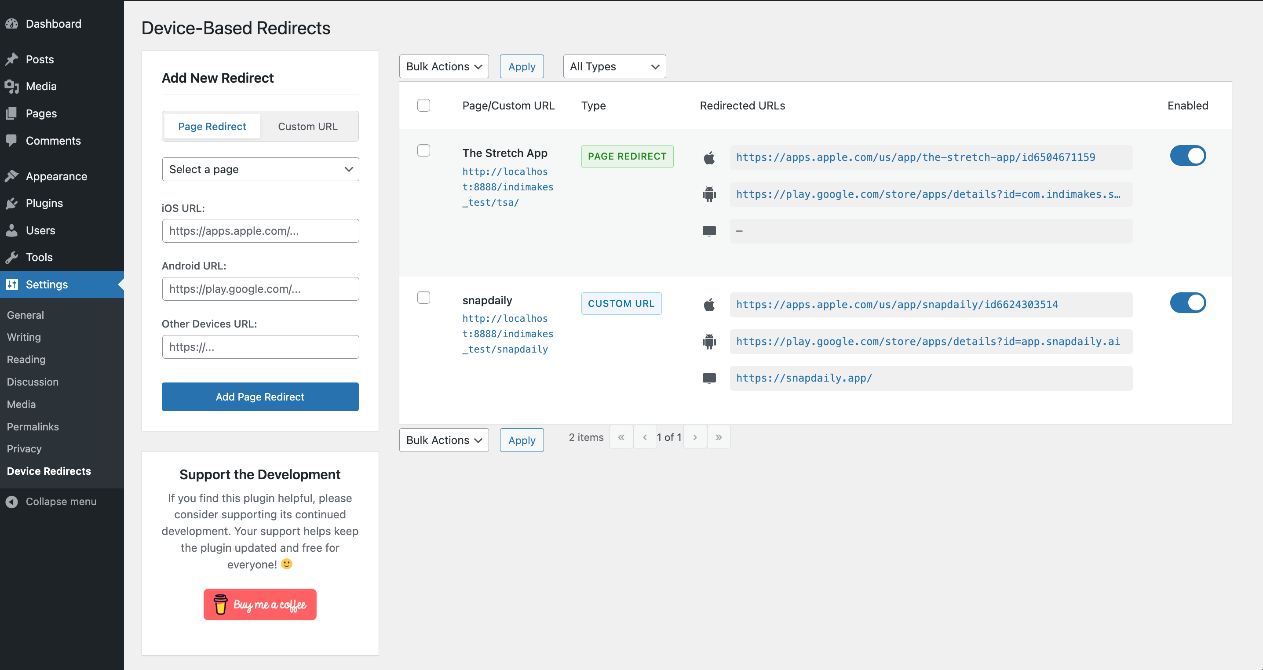This screenshot has width=1263, height=670.
Task: Open the bottom Bulk Actions dropdown
Action: (444, 440)
